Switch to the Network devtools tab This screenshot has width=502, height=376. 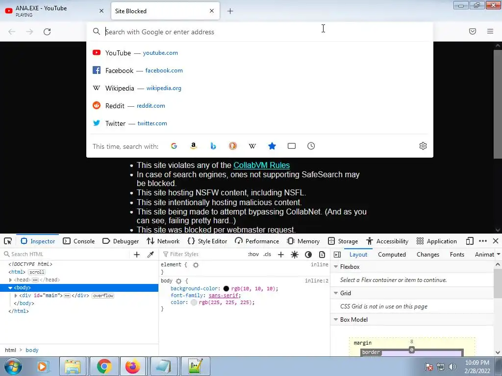163,241
